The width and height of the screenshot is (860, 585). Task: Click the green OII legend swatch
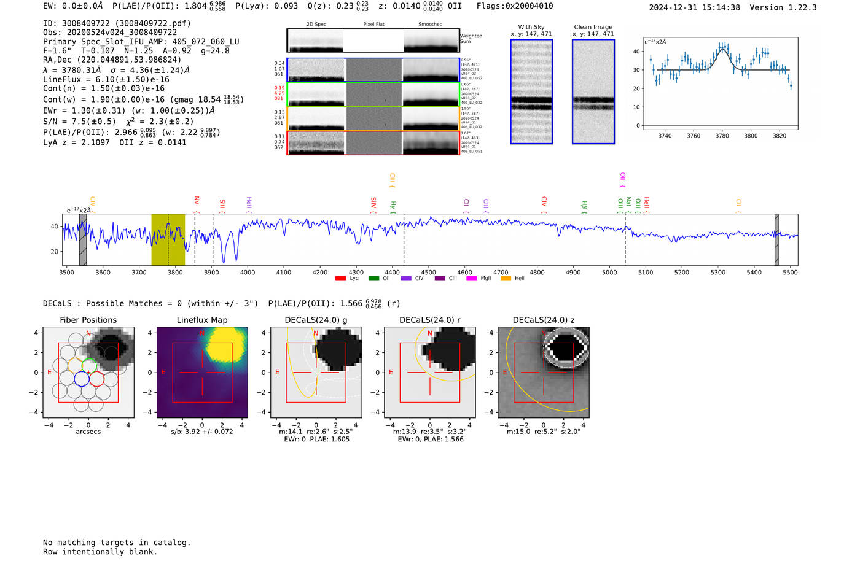pos(373,279)
